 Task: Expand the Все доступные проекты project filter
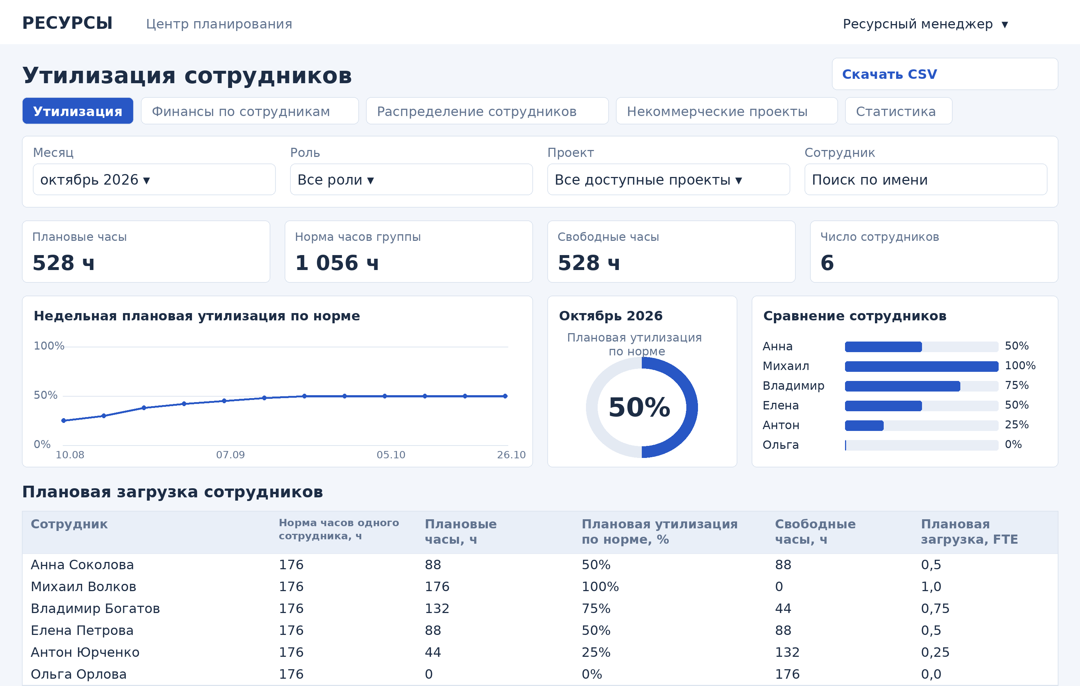click(668, 180)
